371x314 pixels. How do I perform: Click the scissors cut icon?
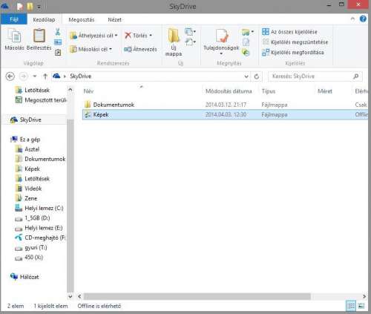pyautogui.click(x=58, y=31)
